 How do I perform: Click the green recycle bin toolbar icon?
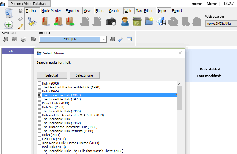(137, 21)
